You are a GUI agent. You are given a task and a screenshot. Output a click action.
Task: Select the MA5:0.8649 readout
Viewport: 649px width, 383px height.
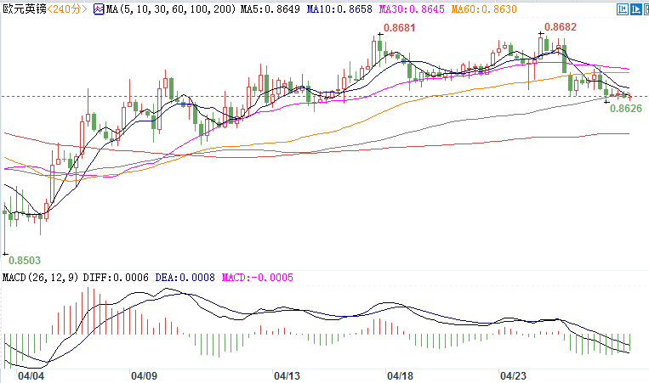pyautogui.click(x=270, y=9)
